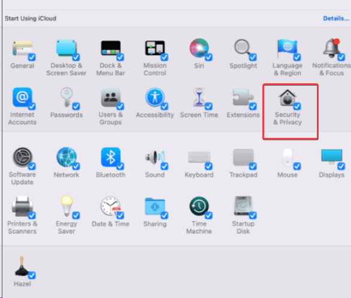Select the Energy Saver light bulb icon

click(x=66, y=206)
